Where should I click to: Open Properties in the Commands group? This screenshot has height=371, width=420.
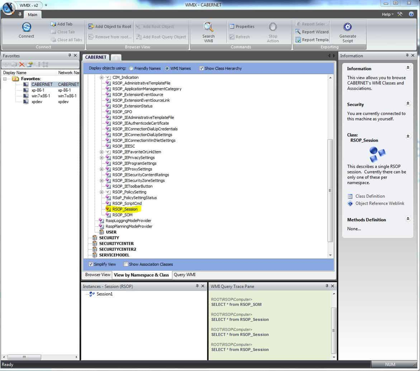(x=242, y=27)
